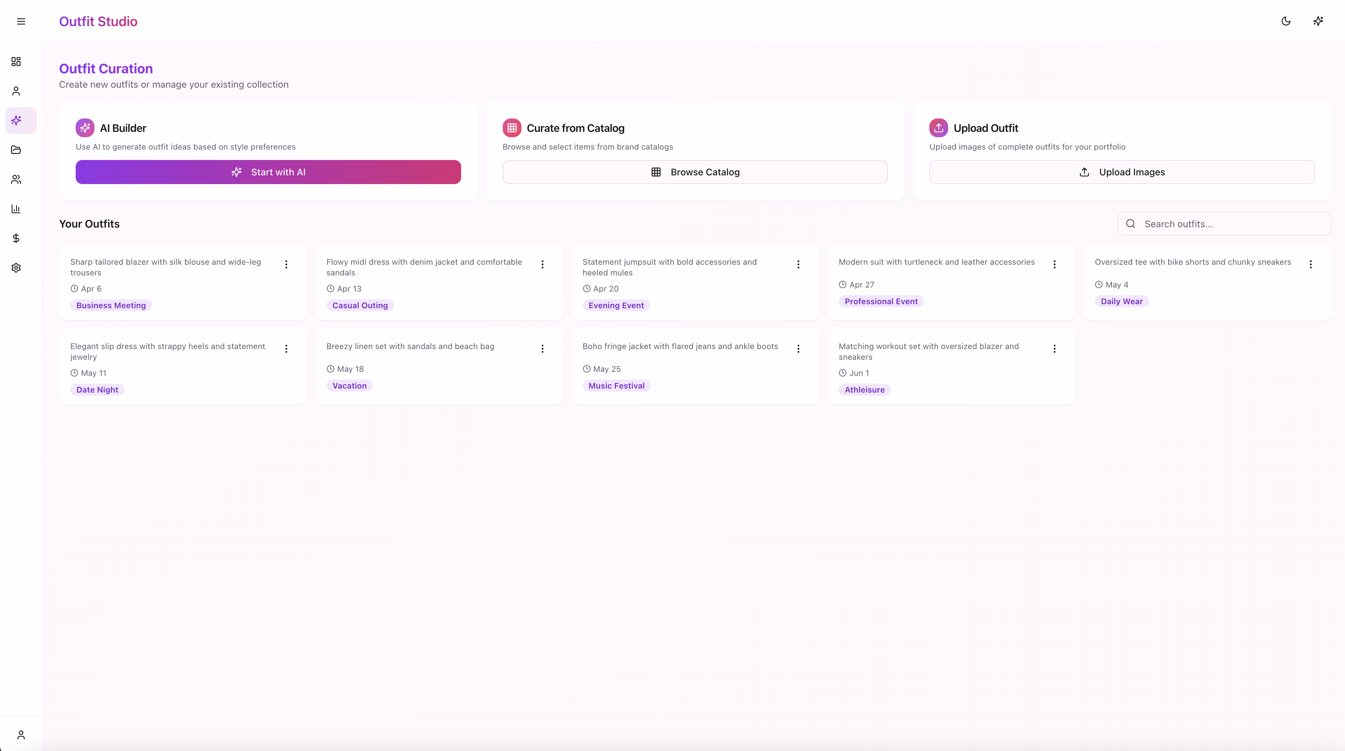Open three-dot menu for Oversized tee outfit
The height and width of the screenshot is (751, 1345).
click(x=1311, y=265)
